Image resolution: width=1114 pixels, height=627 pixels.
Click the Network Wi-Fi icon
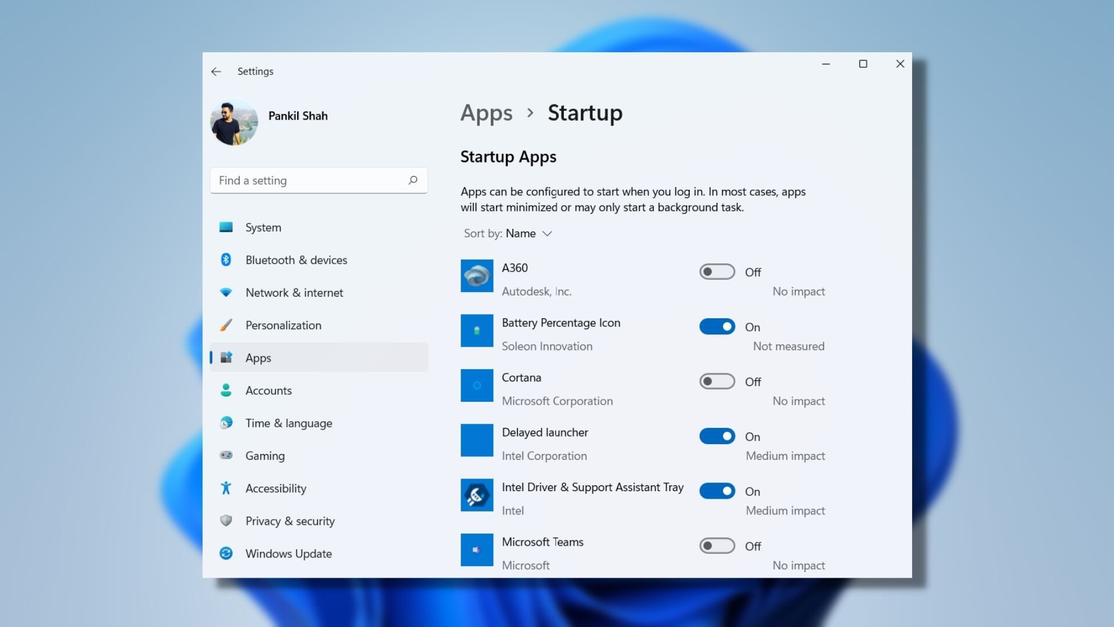coord(226,293)
